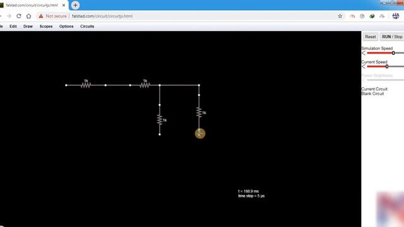Screen dimensions: 404x227
Task: Open a new browser tab
Action: 75,5
